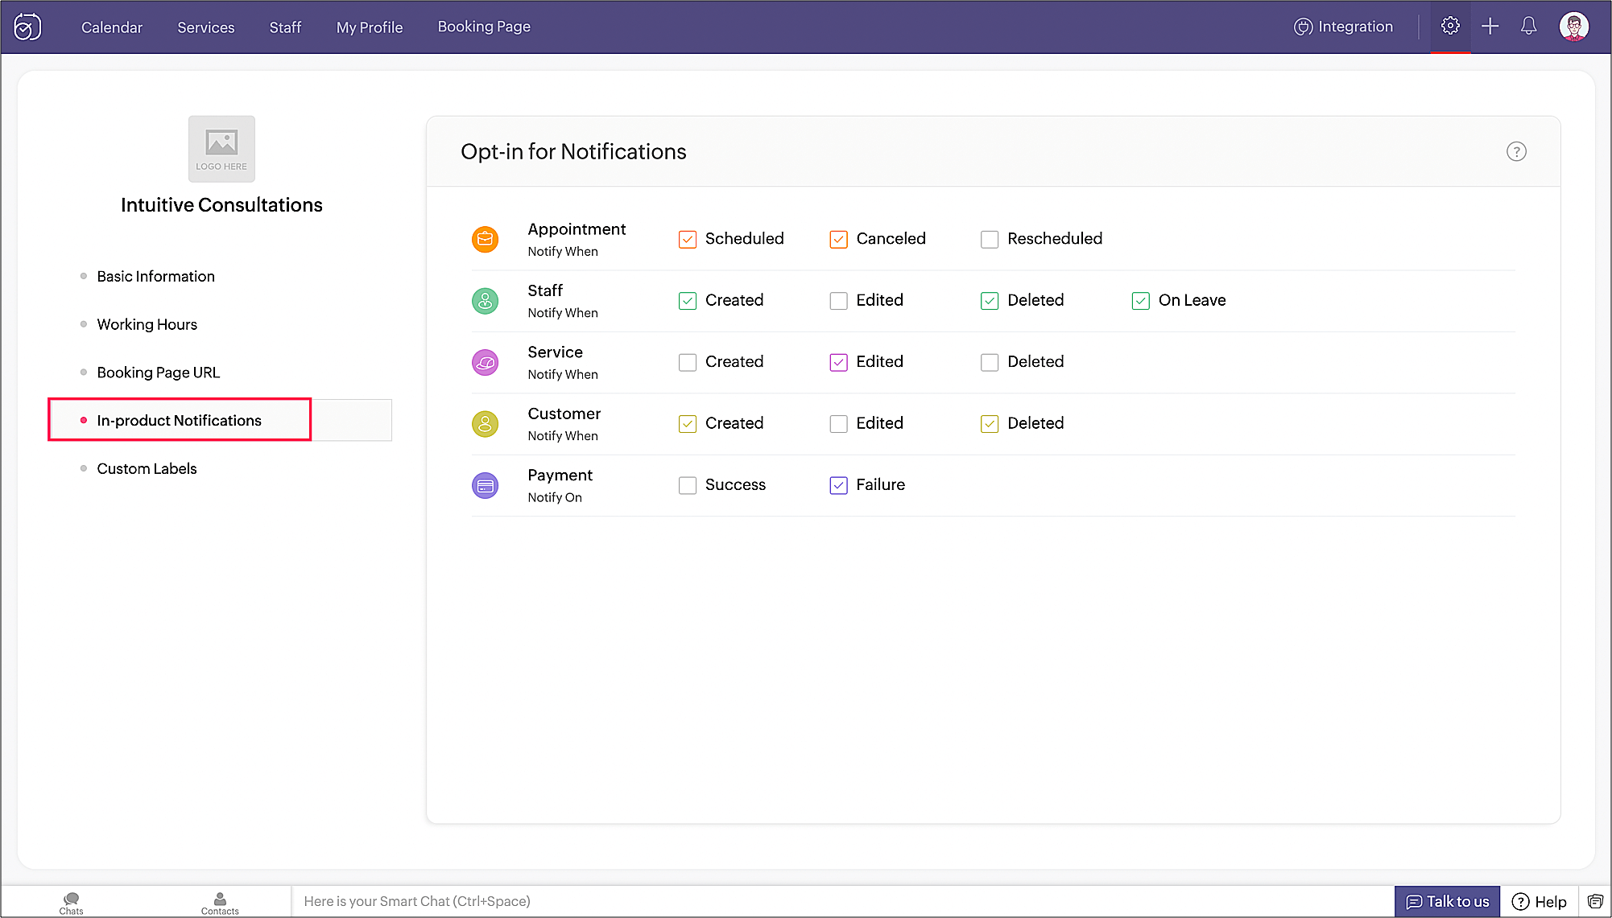Check Payment Success notification box
The width and height of the screenshot is (1612, 918).
[x=688, y=485]
